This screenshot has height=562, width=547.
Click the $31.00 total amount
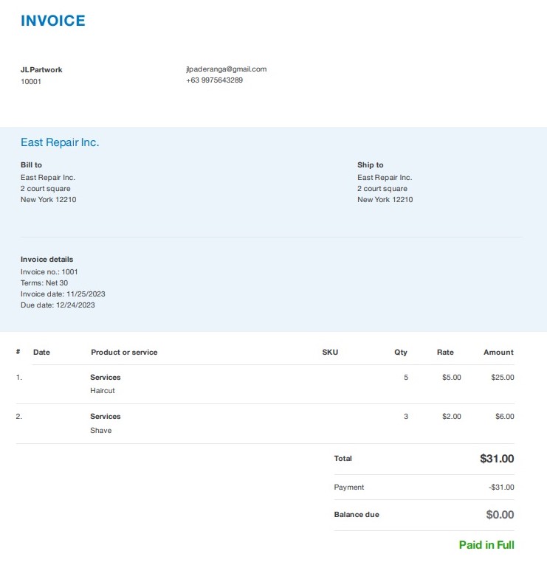click(x=497, y=459)
